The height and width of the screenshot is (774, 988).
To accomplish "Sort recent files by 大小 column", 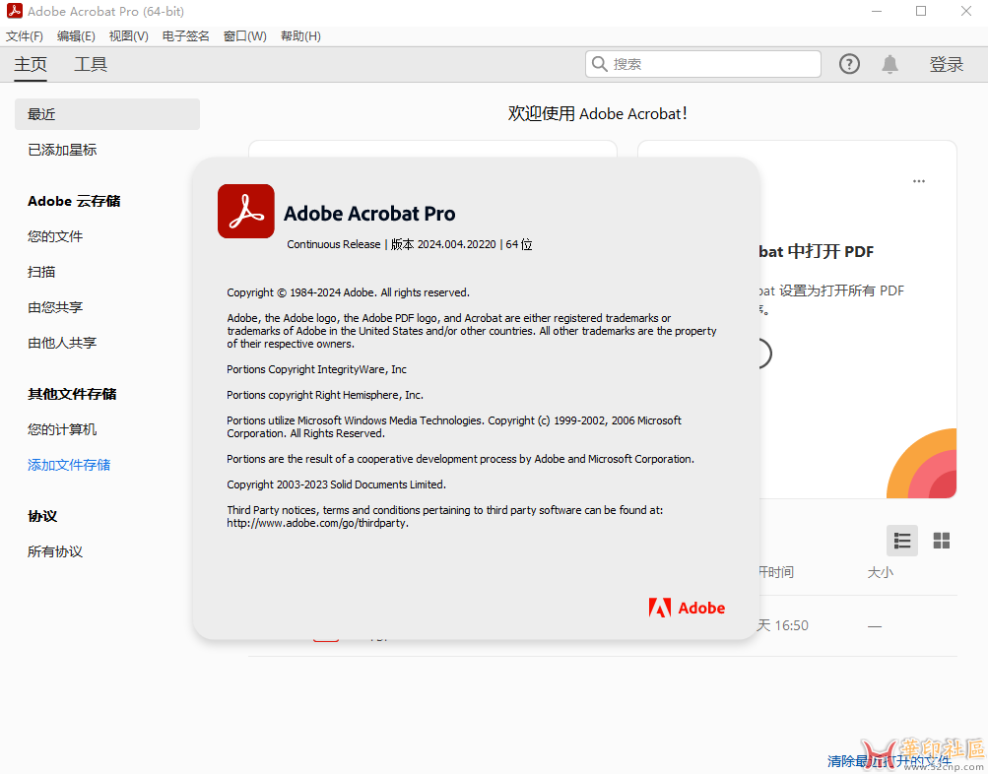I will 881,572.
